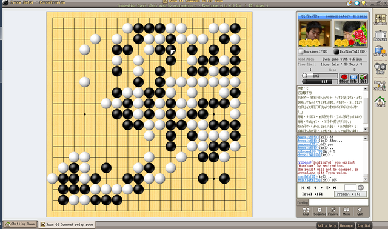Click the commentator title bar in panel
Image resolution: width=388 pixels, height=229 pixels.
(333, 16)
